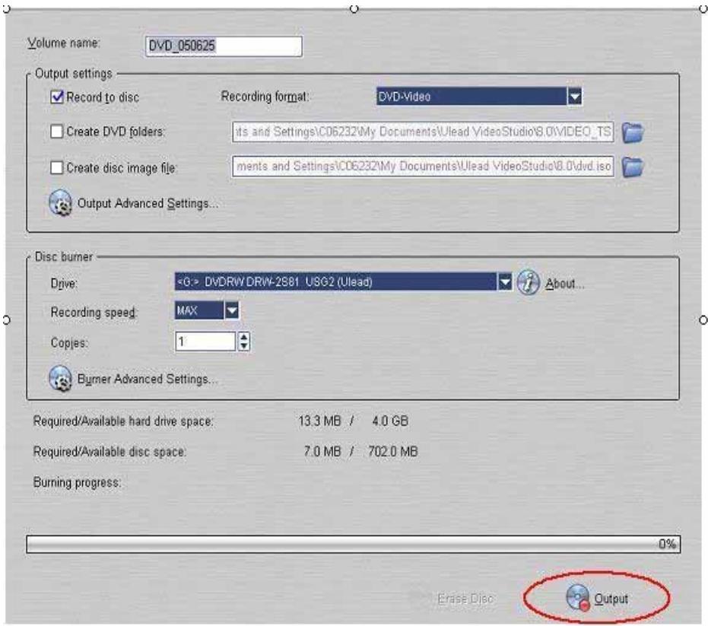Click the DVD folders path field

tap(423, 132)
